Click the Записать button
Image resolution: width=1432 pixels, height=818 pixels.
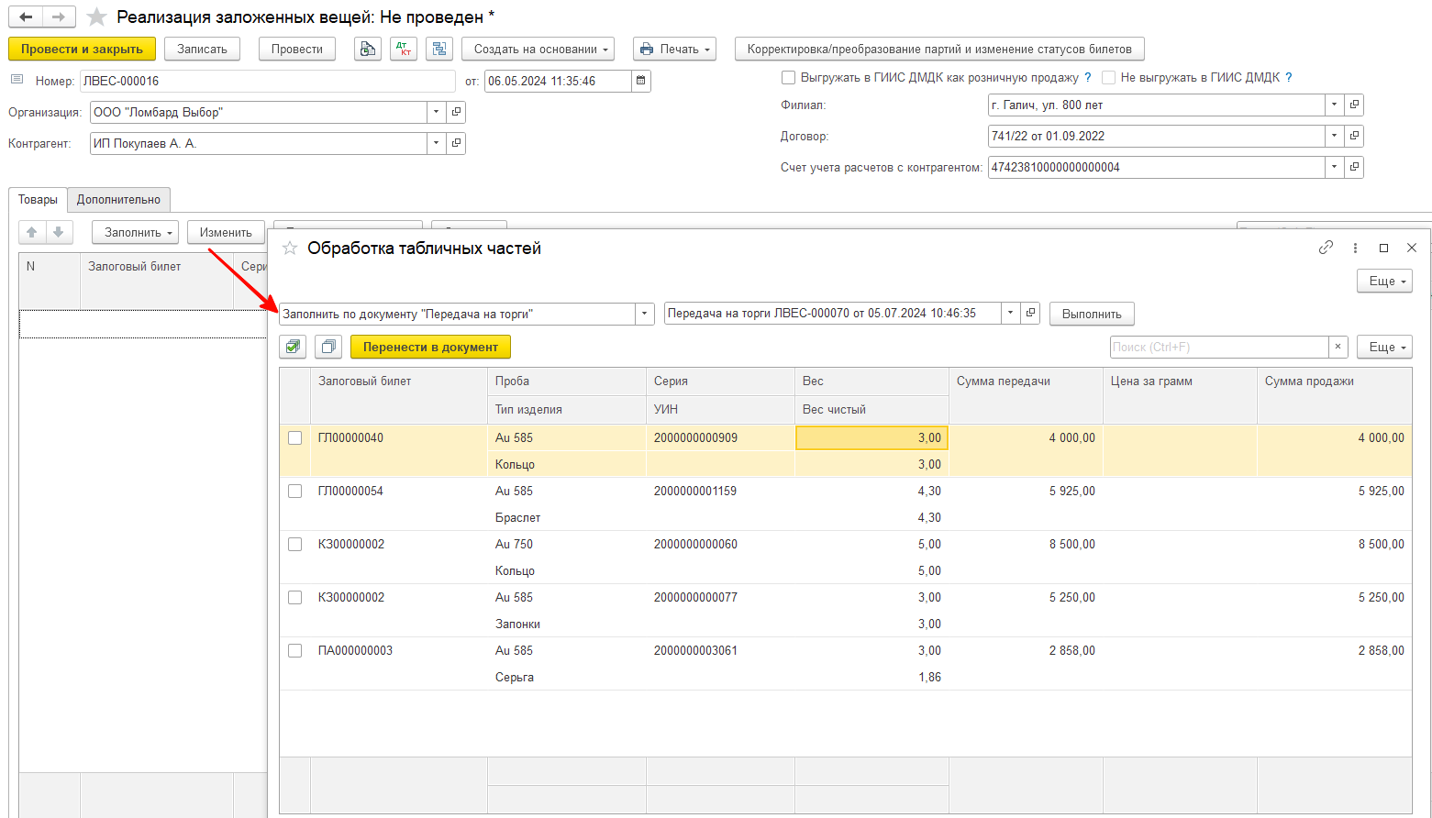(202, 50)
